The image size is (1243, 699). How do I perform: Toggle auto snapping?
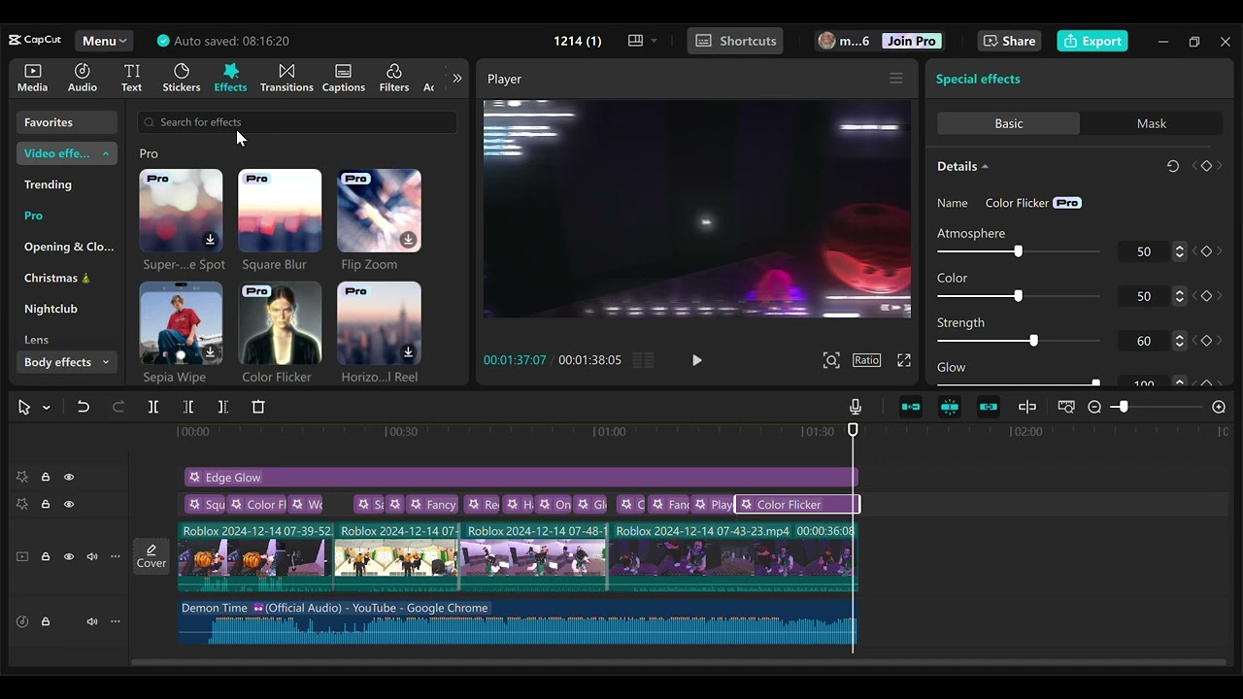950,407
